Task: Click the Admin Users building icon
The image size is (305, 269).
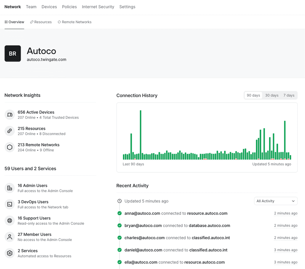Action: 9,188
